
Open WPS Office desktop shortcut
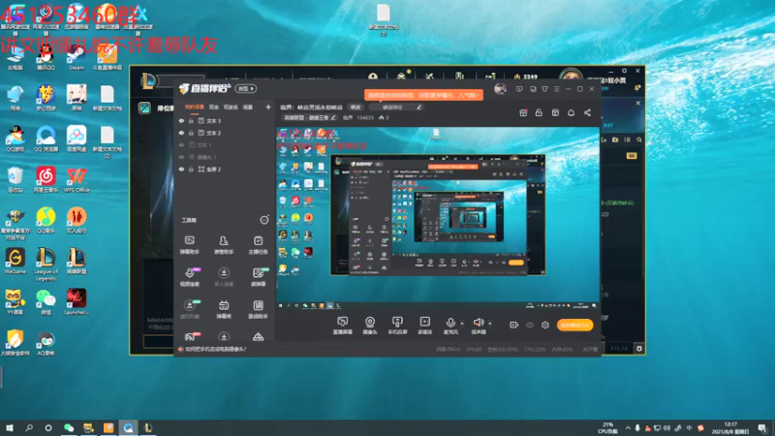(77, 180)
